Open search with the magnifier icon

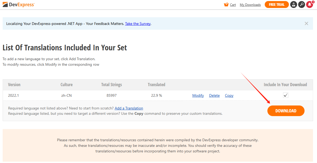click(301, 5)
